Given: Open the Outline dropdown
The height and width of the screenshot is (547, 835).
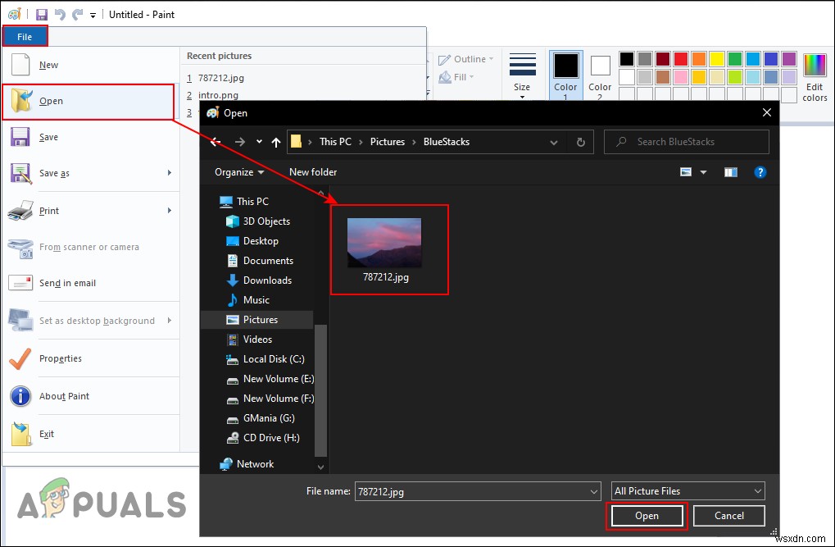Looking at the screenshot, I should [x=466, y=58].
